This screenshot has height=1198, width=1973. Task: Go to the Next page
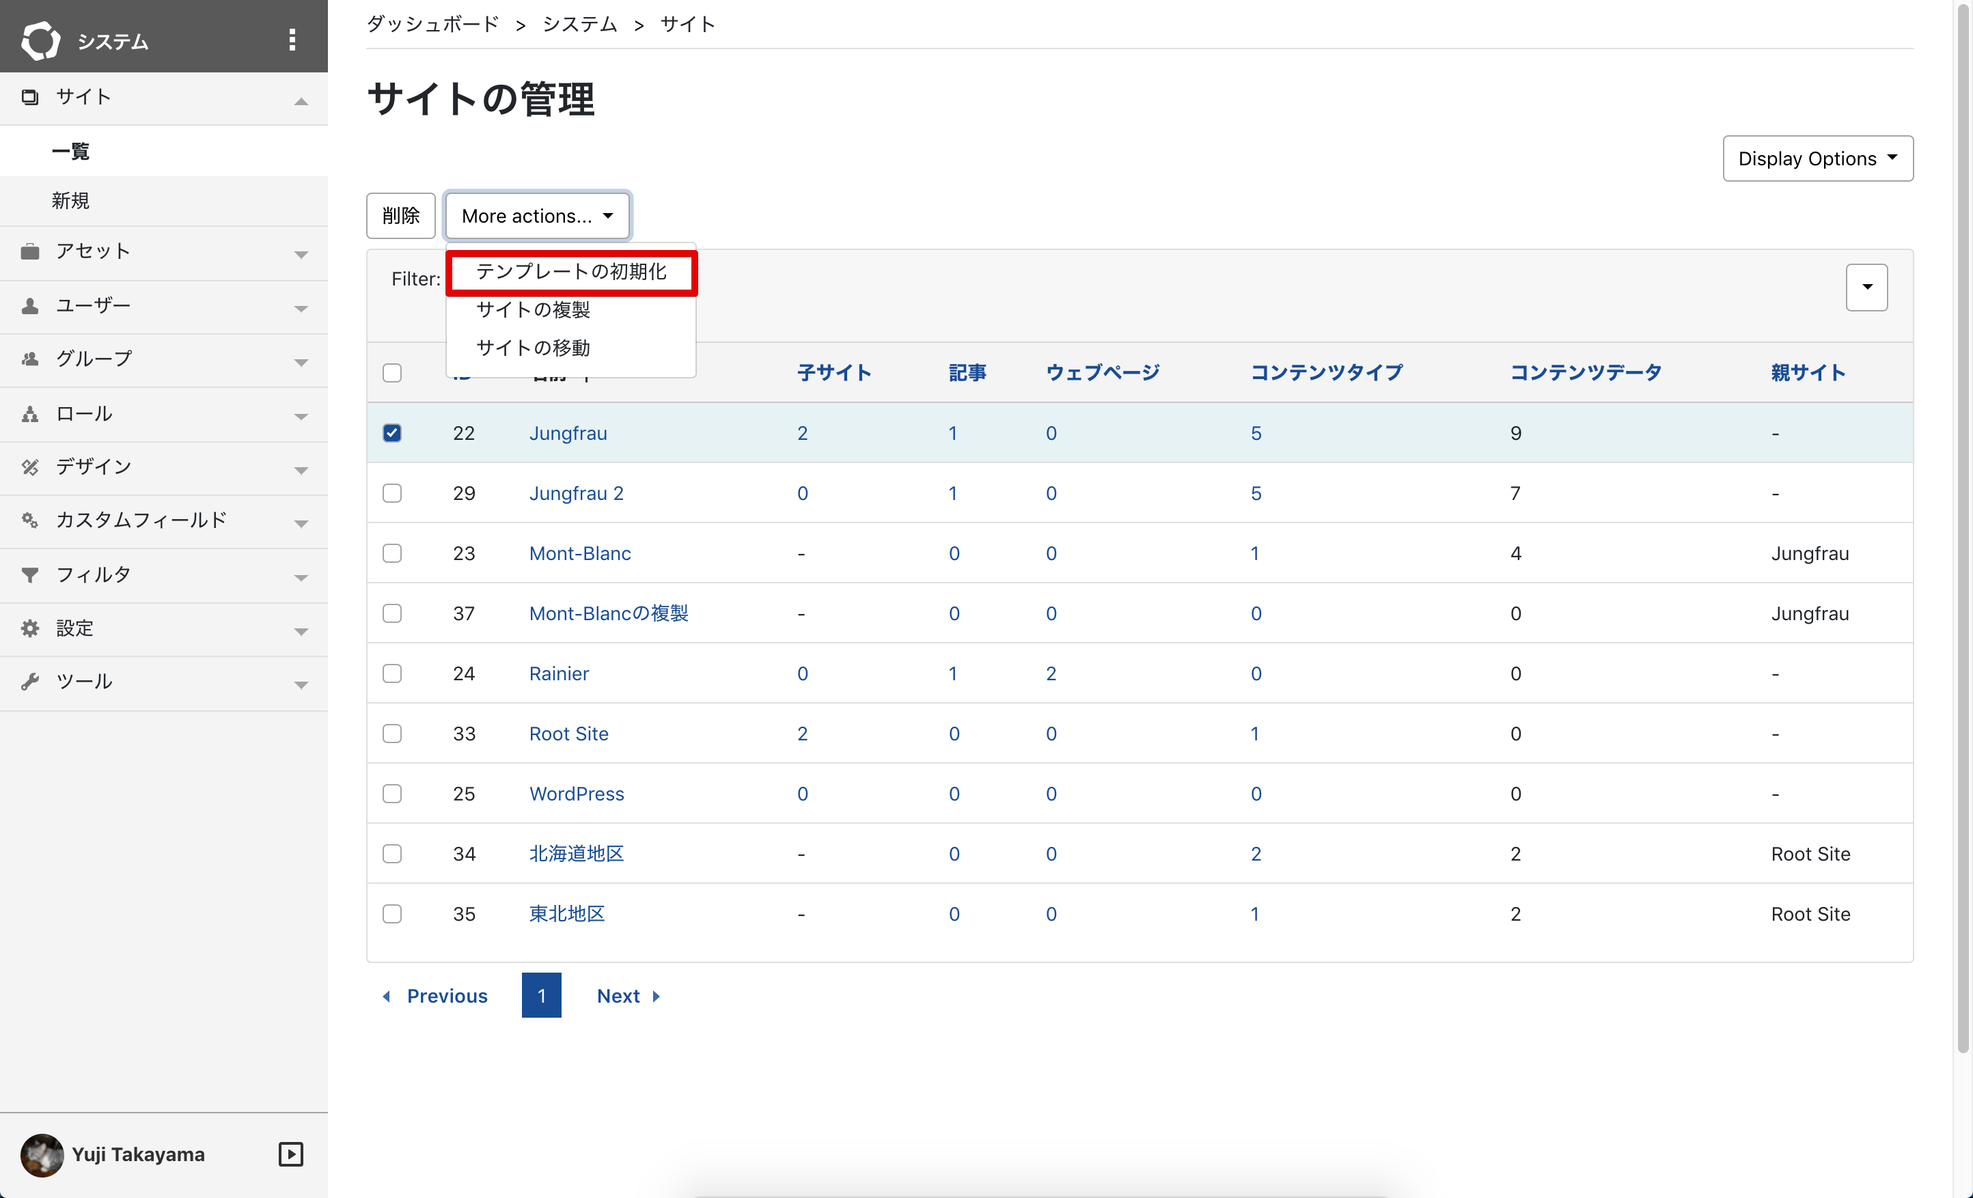(629, 995)
